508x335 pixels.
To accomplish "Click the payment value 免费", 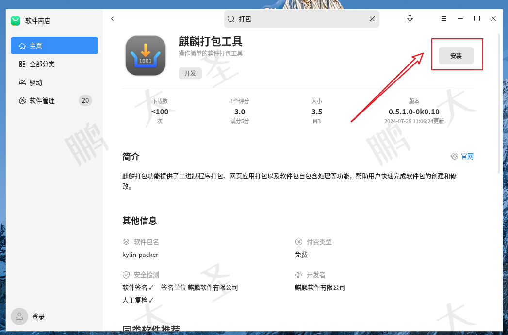I will pos(301,255).
